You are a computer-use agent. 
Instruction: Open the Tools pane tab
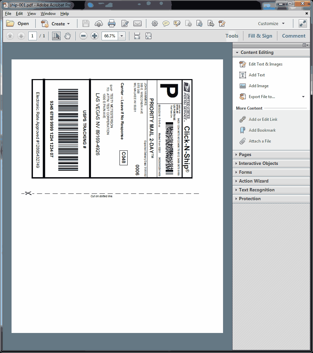point(232,36)
